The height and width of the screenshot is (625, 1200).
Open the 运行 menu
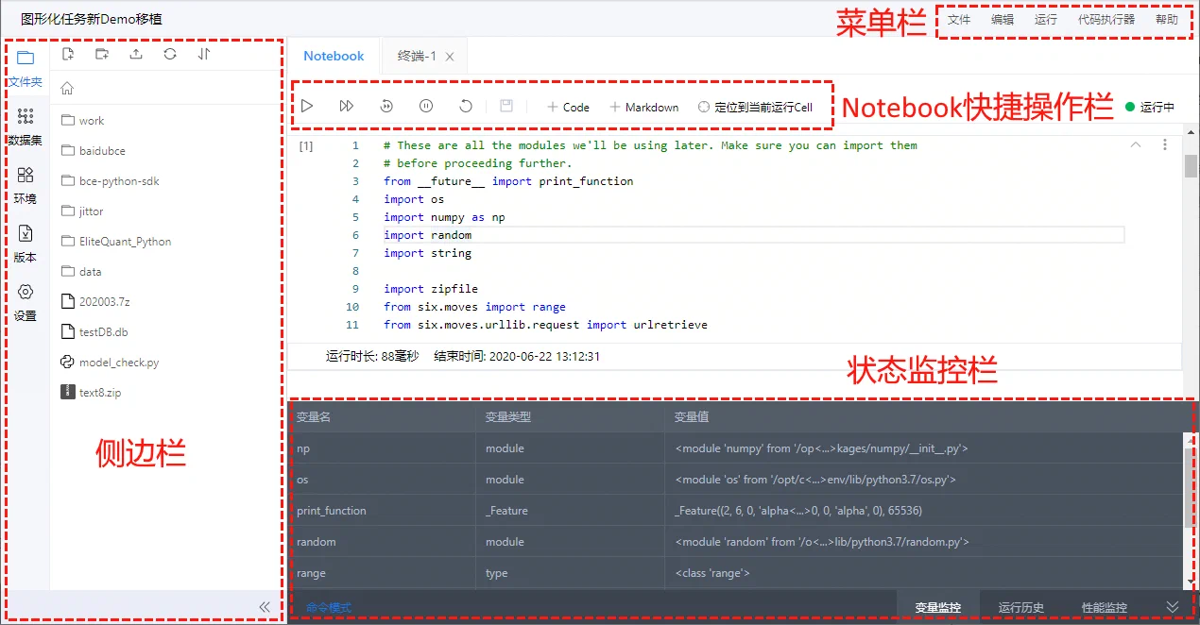(1046, 19)
